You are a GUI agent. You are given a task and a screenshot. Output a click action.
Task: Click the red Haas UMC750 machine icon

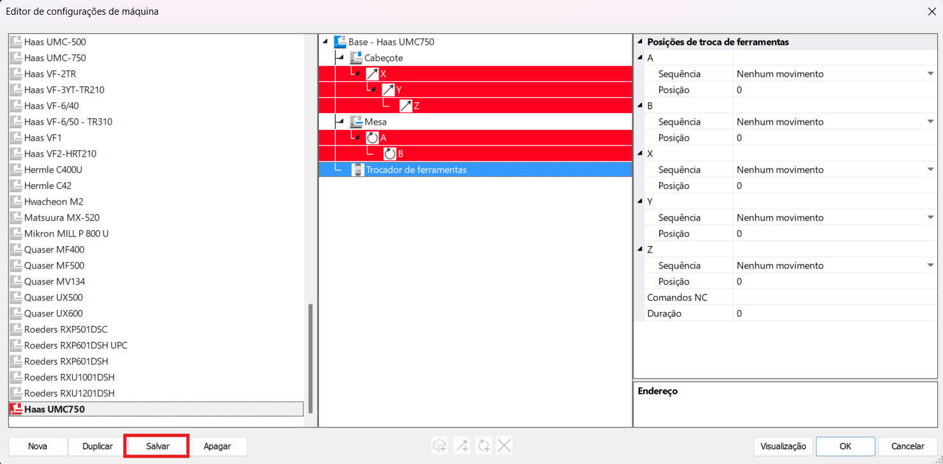tap(16, 409)
